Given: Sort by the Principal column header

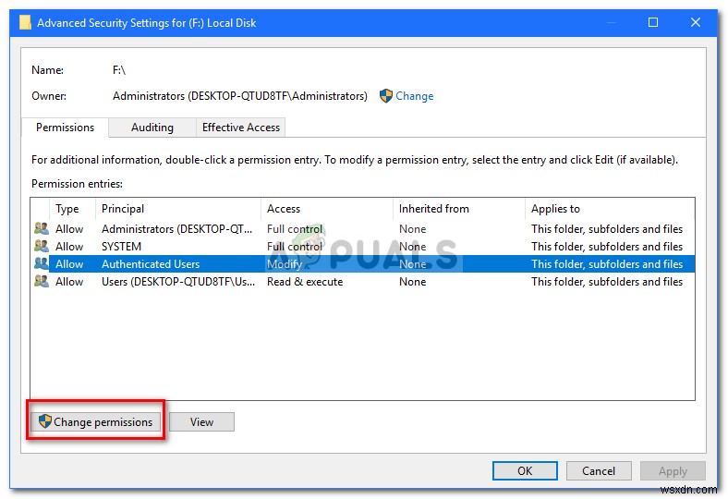Looking at the screenshot, I should 178,209.
